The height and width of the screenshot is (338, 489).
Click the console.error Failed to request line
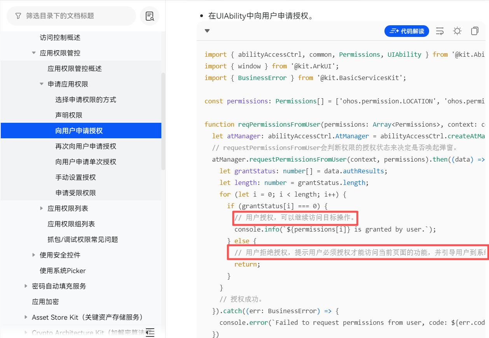click(353, 322)
